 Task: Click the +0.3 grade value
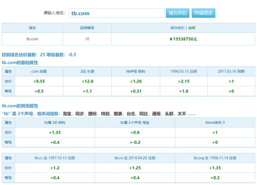215,178
